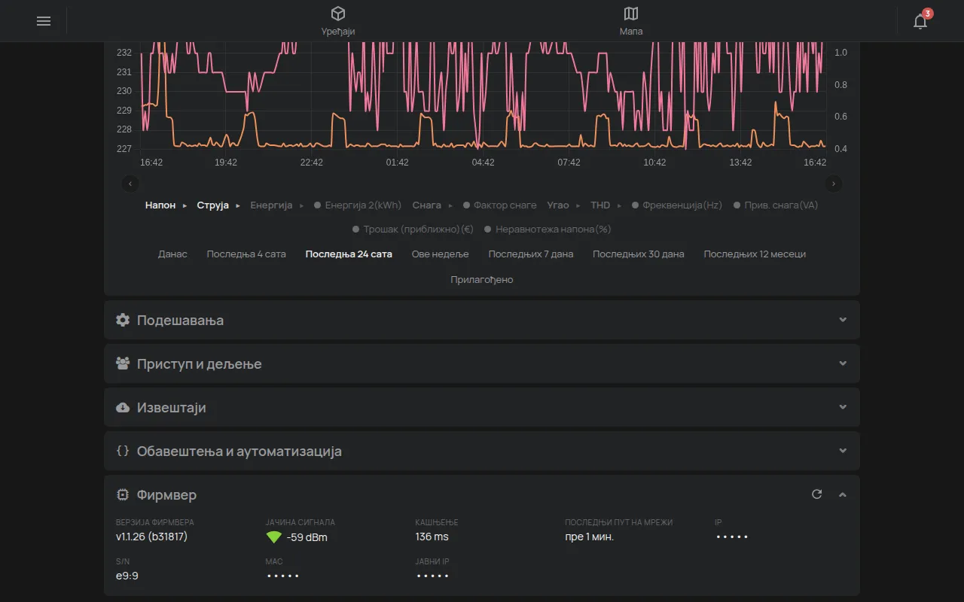Image resolution: width=964 pixels, height=602 pixels.
Task: Click the Извештаји cloud download icon
Action: 123,407
